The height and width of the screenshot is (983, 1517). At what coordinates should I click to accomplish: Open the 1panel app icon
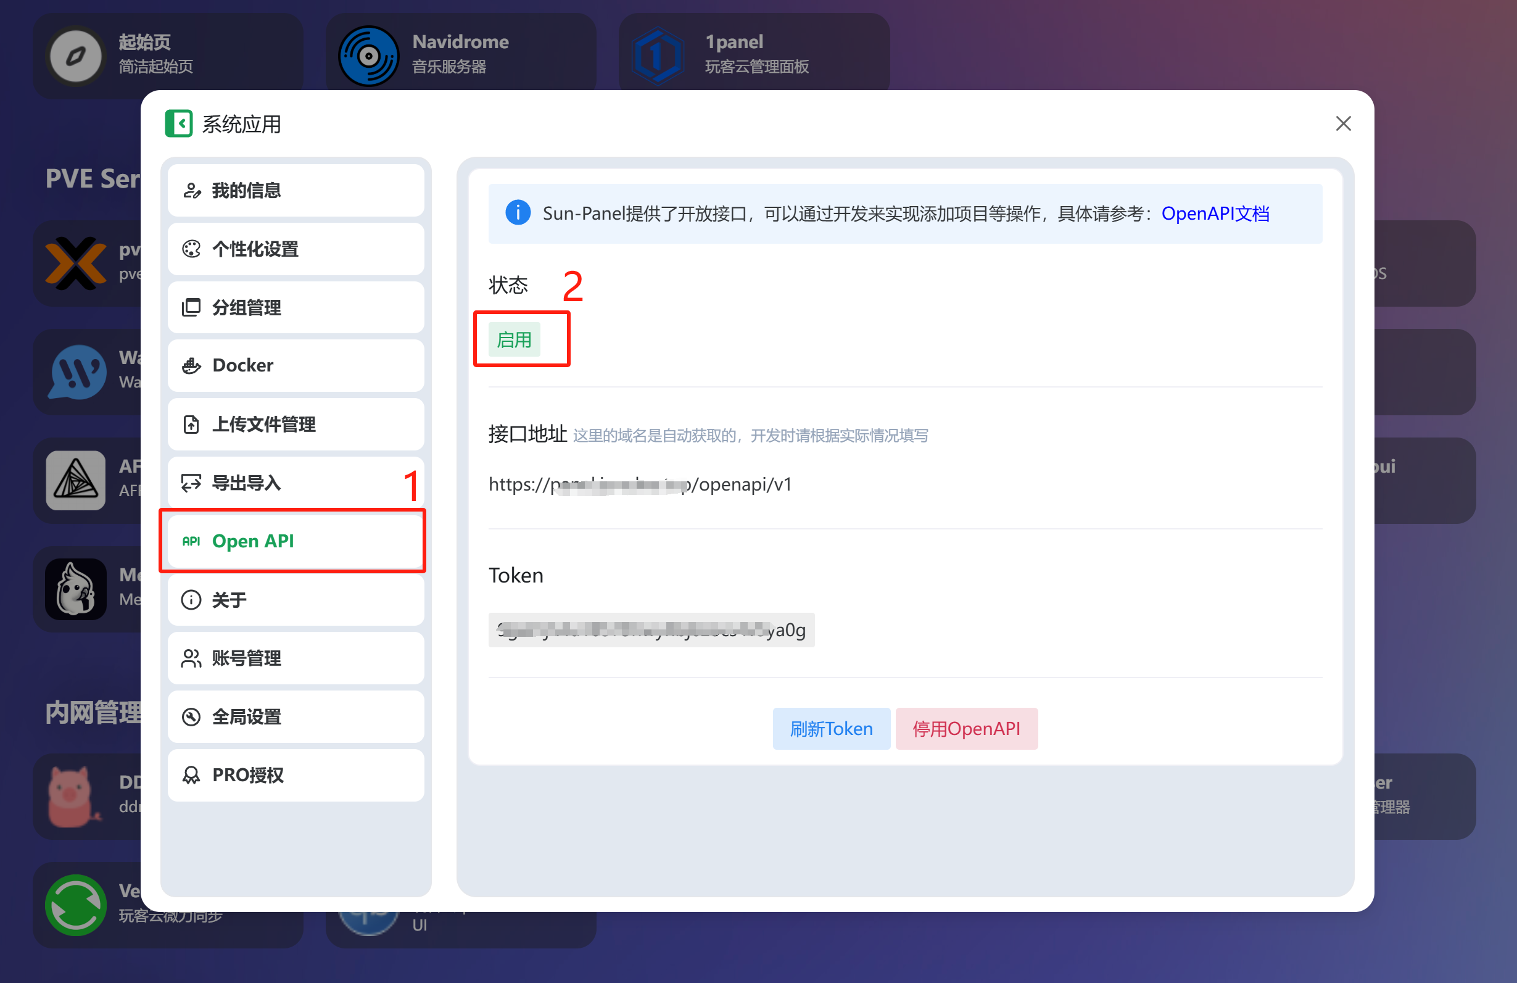658,56
